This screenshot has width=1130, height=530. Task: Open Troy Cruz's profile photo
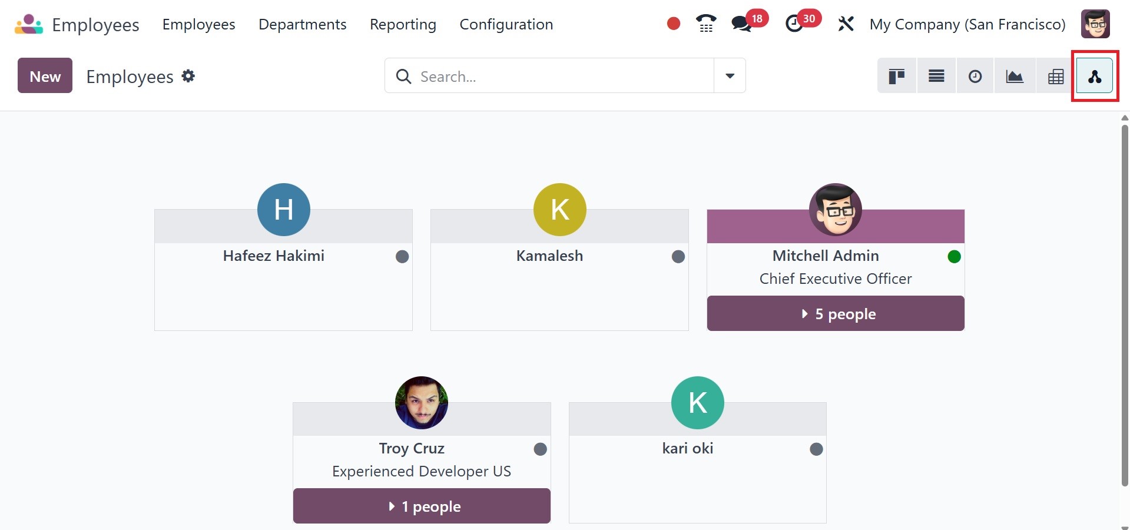(x=422, y=403)
